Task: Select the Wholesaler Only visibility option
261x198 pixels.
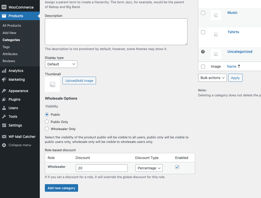Action: point(47,129)
